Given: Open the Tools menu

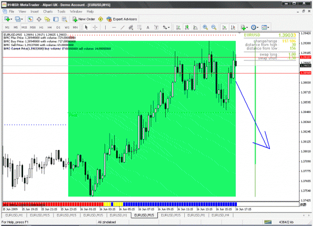Looking at the screenshot, I should (61, 11).
